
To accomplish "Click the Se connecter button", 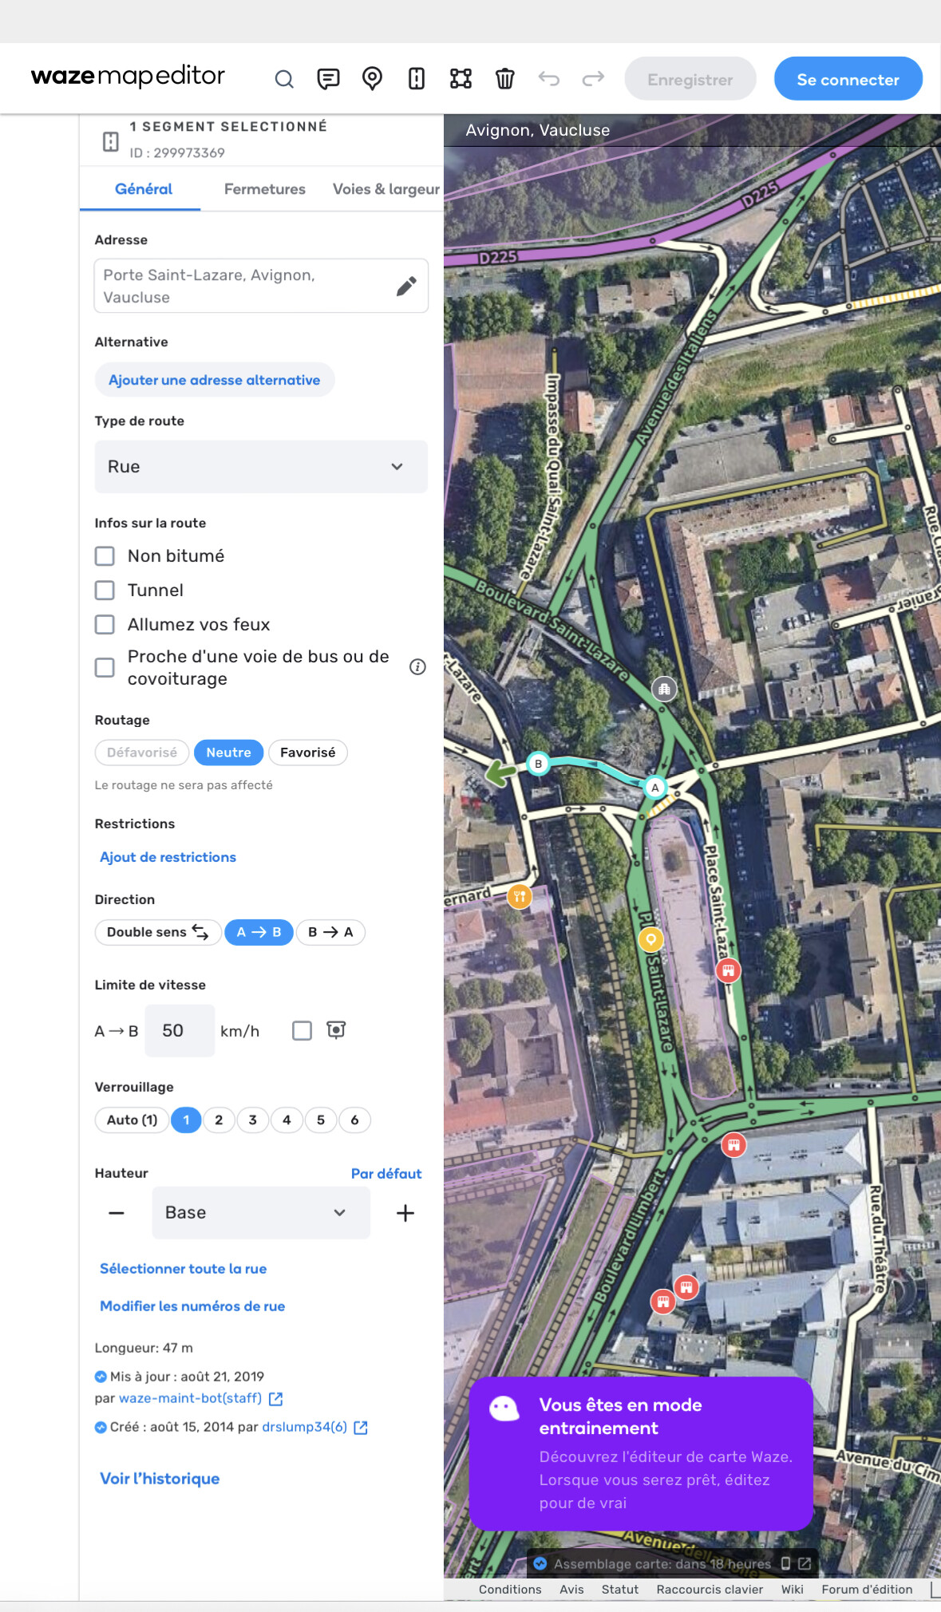I will point(848,79).
